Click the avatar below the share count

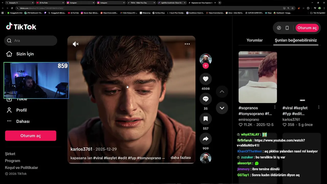(x=206, y=158)
